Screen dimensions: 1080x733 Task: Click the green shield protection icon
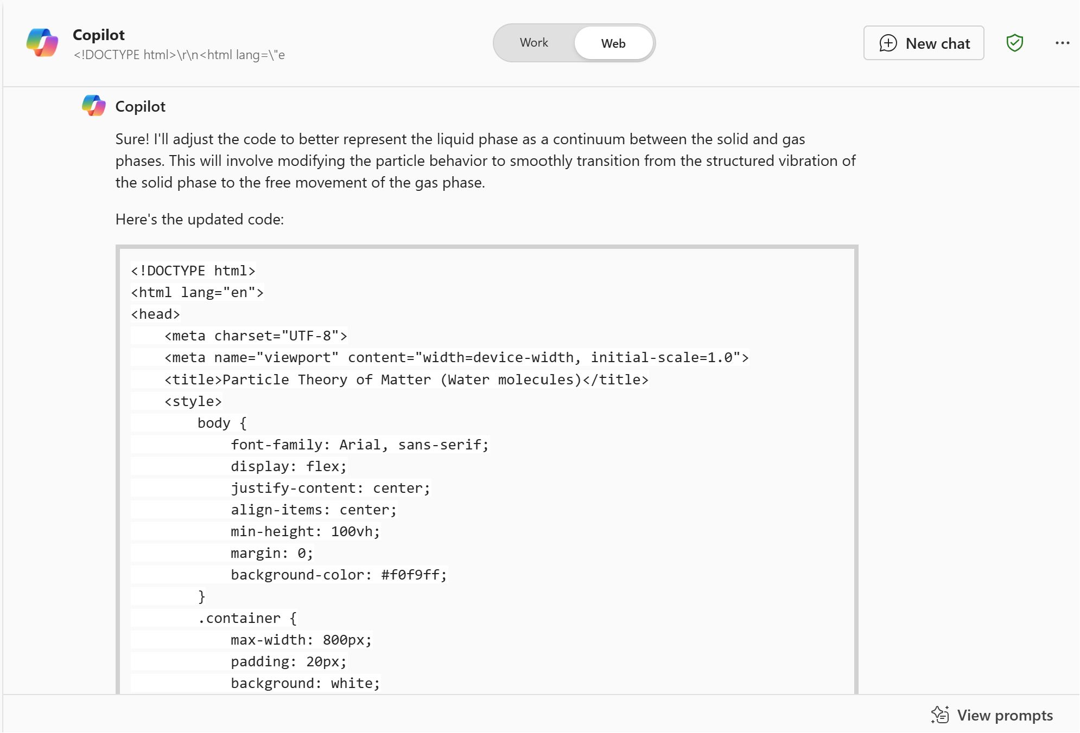click(1014, 43)
